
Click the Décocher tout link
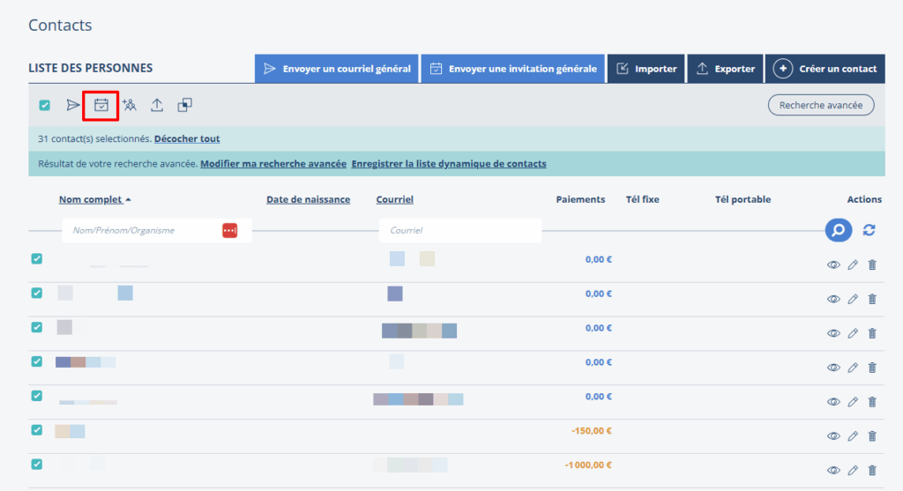coord(187,138)
